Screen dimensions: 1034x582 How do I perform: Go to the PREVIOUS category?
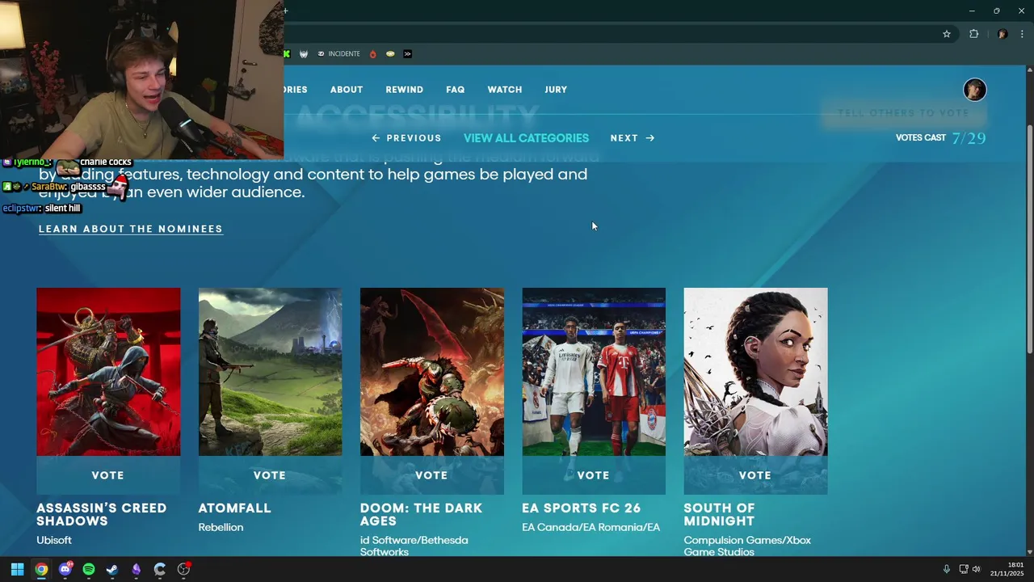click(x=406, y=138)
